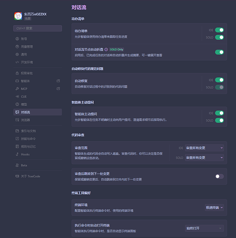Toggle the SOLO switch for 智能体主动提问
The image size is (236, 238).
tap(219, 120)
